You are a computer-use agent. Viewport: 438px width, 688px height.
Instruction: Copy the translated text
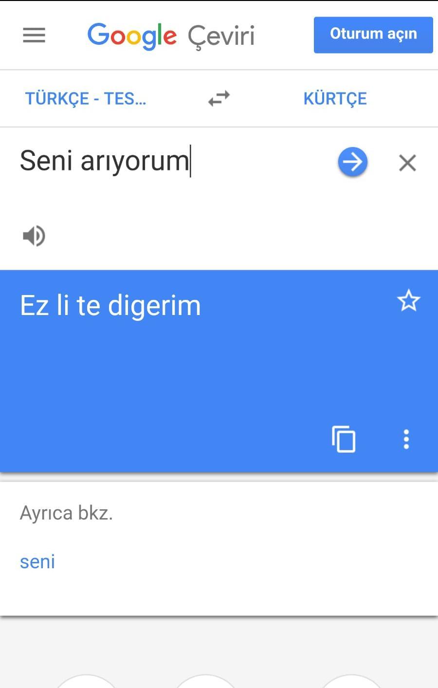344,439
